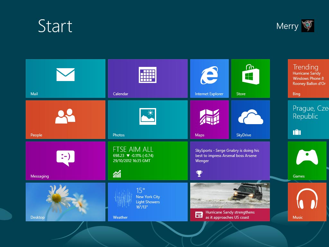Open the Weather tile for New York City
Viewport: 329px width, 247px height.
(147, 202)
